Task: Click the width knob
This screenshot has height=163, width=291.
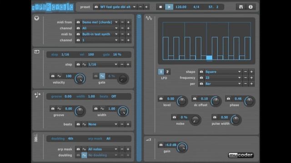Action: [123, 111]
